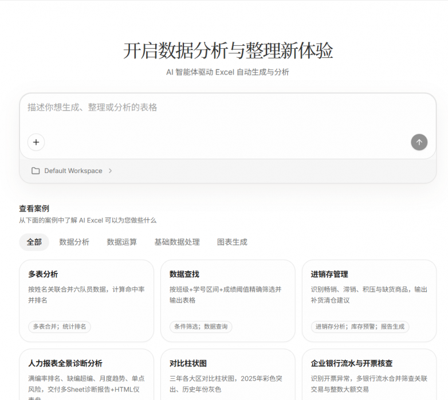The height and width of the screenshot is (400, 448).
Task: Click the 多表合并；统计排名 tag
Action: pos(60,327)
